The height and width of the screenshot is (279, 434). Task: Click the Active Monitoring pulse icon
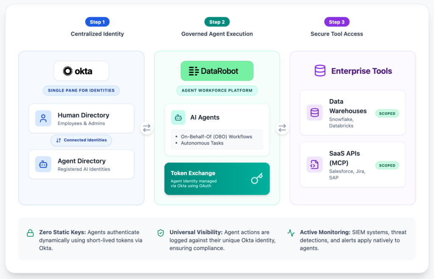pos(291,233)
